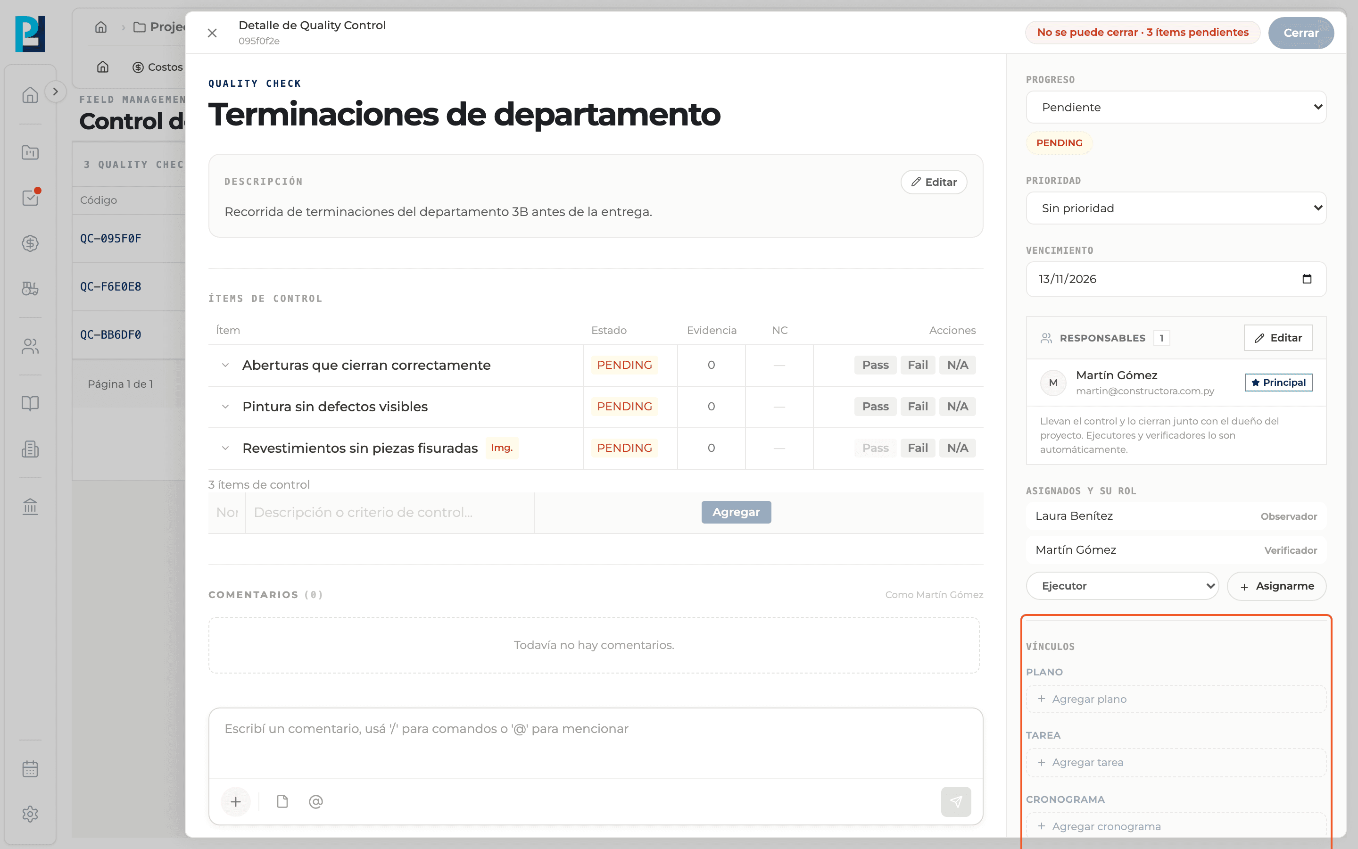The width and height of the screenshot is (1358, 849).
Task: Mark Revestimientos item as N/A
Action: point(958,448)
